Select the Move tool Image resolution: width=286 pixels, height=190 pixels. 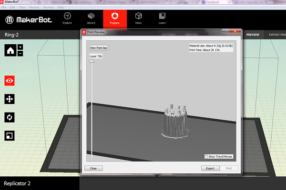coord(10,99)
